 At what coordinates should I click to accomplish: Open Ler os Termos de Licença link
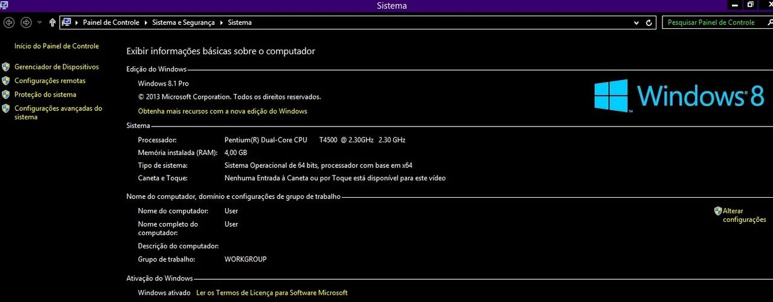[x=272, y=293]
